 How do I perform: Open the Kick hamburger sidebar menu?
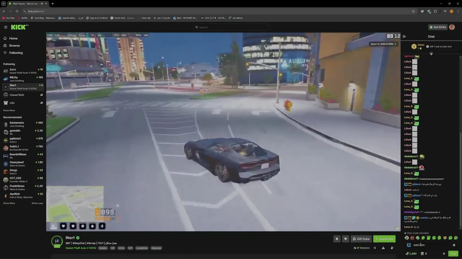click(x=5, y=27)
